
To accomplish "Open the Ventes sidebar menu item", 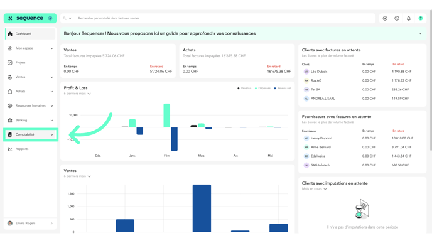I will (30, 77).
